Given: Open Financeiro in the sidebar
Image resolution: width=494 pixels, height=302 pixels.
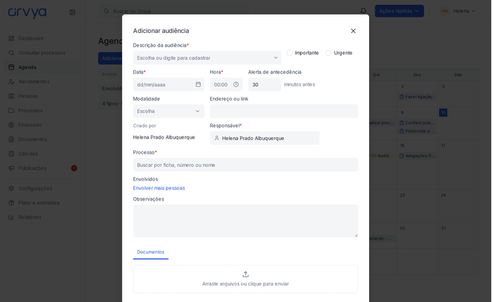Looking at the screenshot, I should point(43,125).
